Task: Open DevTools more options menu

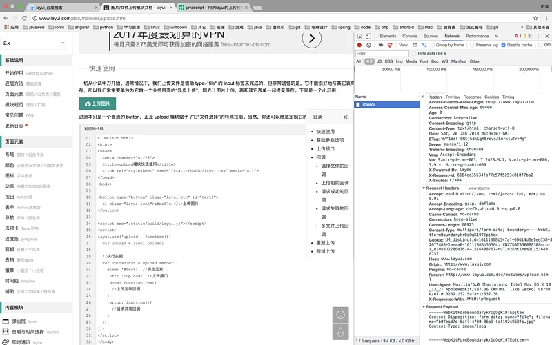Action: tap(538, 37)
